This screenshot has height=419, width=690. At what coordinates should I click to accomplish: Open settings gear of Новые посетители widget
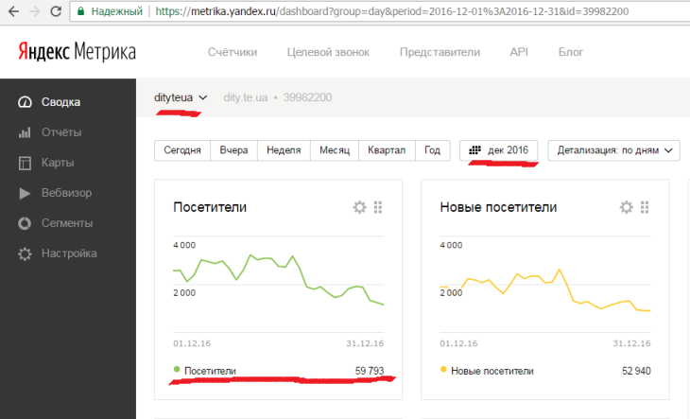point(626,207)
